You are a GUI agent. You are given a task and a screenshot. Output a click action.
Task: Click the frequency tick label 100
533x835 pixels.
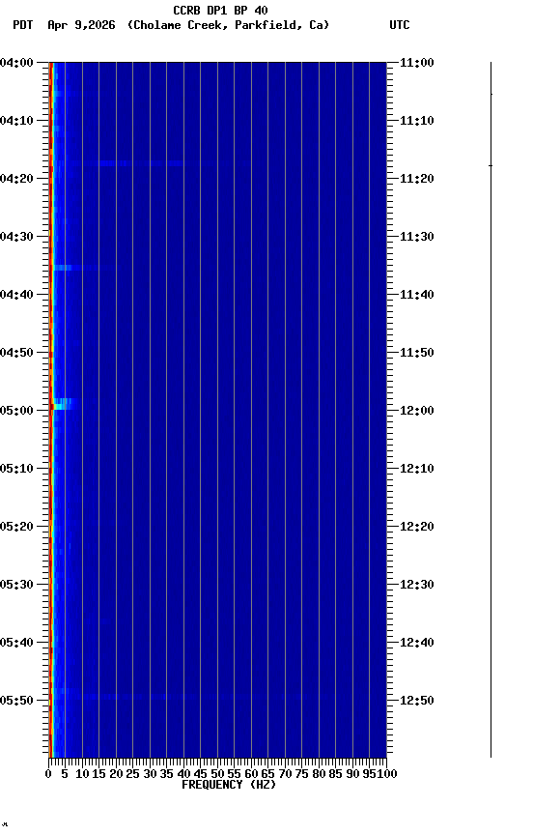(388, 774)
